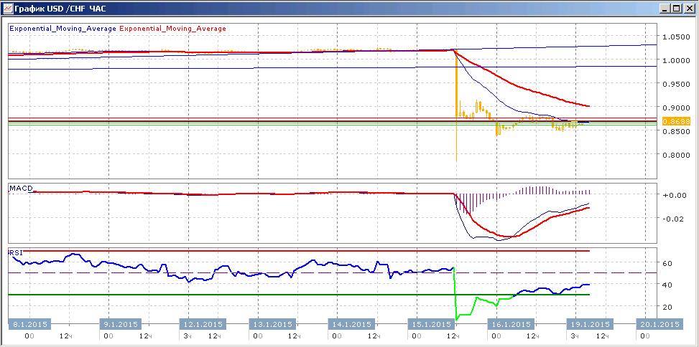The height and width of the screenshot is (347, 699).
Task: Select the 15.1.2015 date marker
Action: pos(430,324)
